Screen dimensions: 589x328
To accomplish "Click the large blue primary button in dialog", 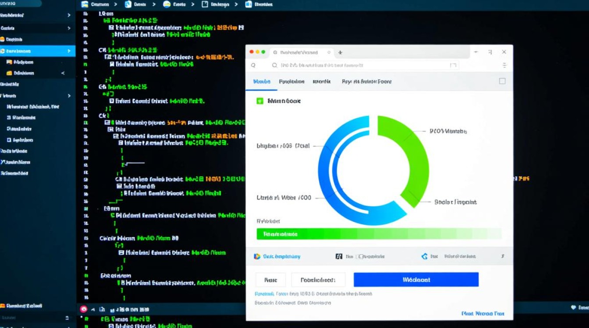I will click(x=416, y=279).
